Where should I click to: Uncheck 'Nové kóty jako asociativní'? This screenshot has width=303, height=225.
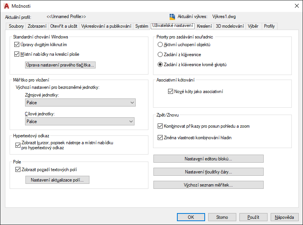171,92
